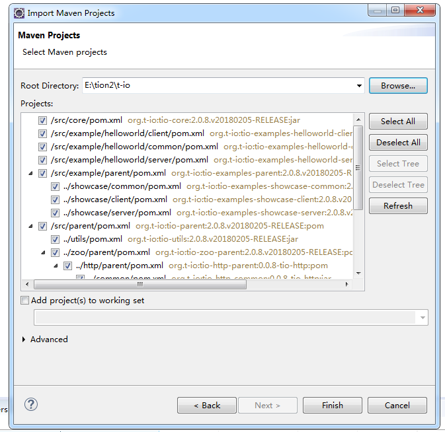The image size is (445, 432).
Task: Click the Next > button
Action: coord(268,406)
